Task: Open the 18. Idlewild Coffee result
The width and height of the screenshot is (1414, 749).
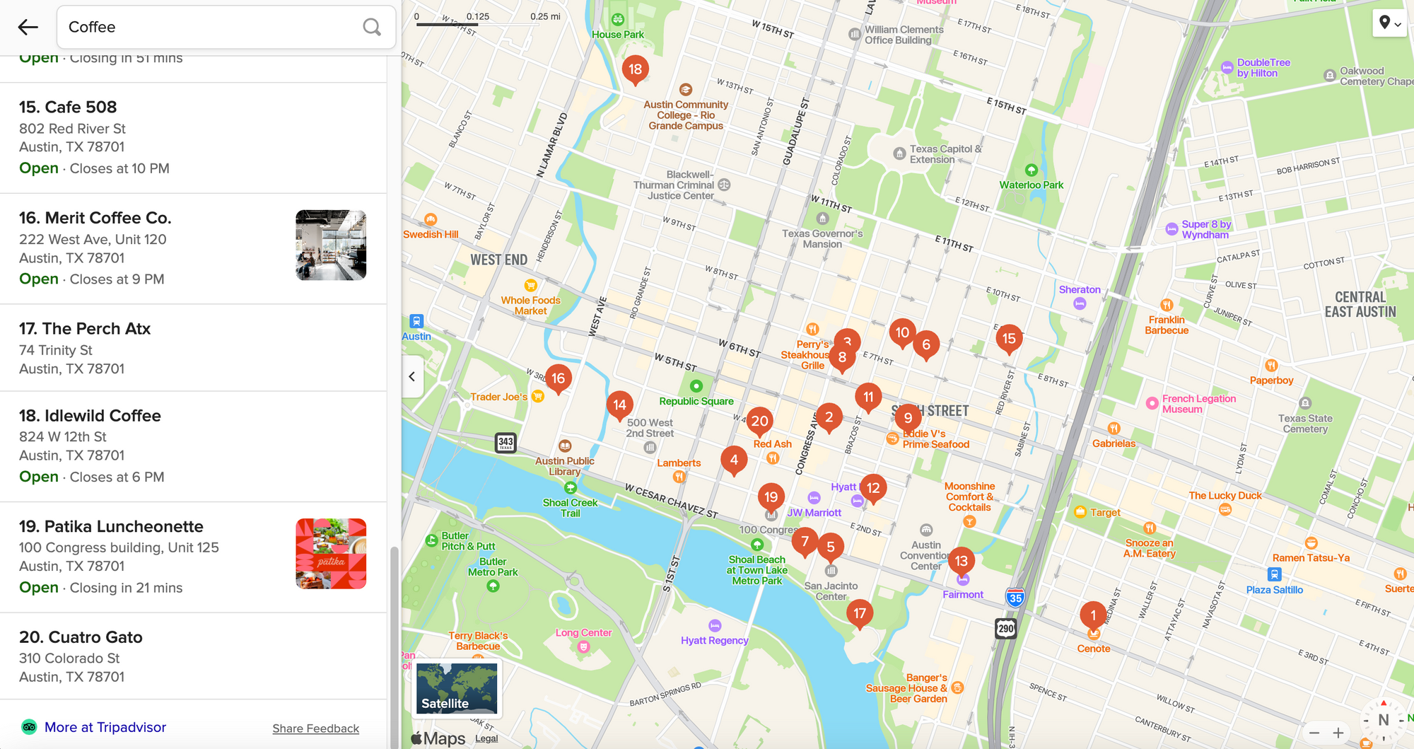Action: pyautogui.click(x=193, y=447)
